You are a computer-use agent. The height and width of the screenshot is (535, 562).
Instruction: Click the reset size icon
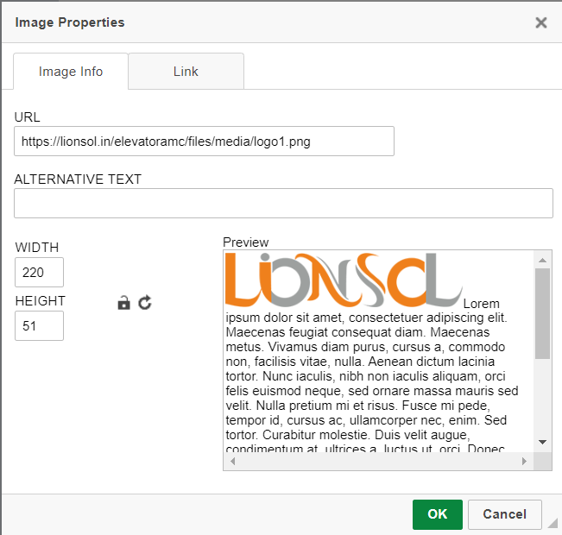[145, 303]
